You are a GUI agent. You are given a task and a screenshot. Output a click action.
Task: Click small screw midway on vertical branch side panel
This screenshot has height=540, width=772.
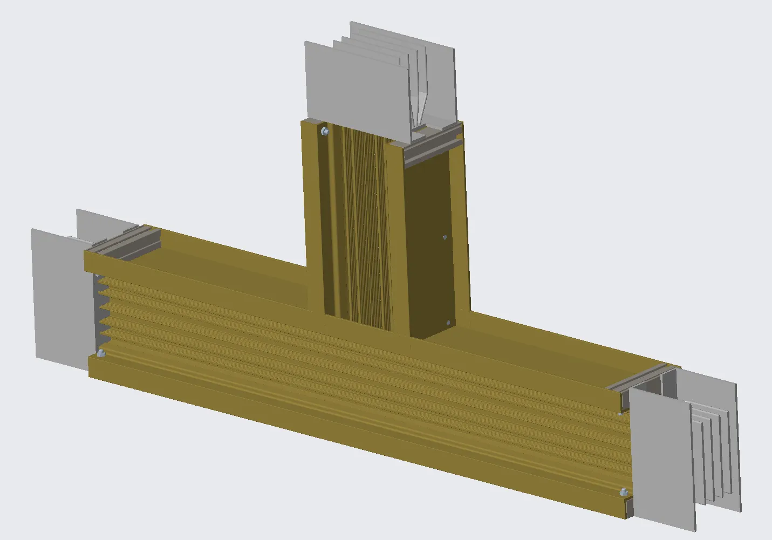(445, 236)
